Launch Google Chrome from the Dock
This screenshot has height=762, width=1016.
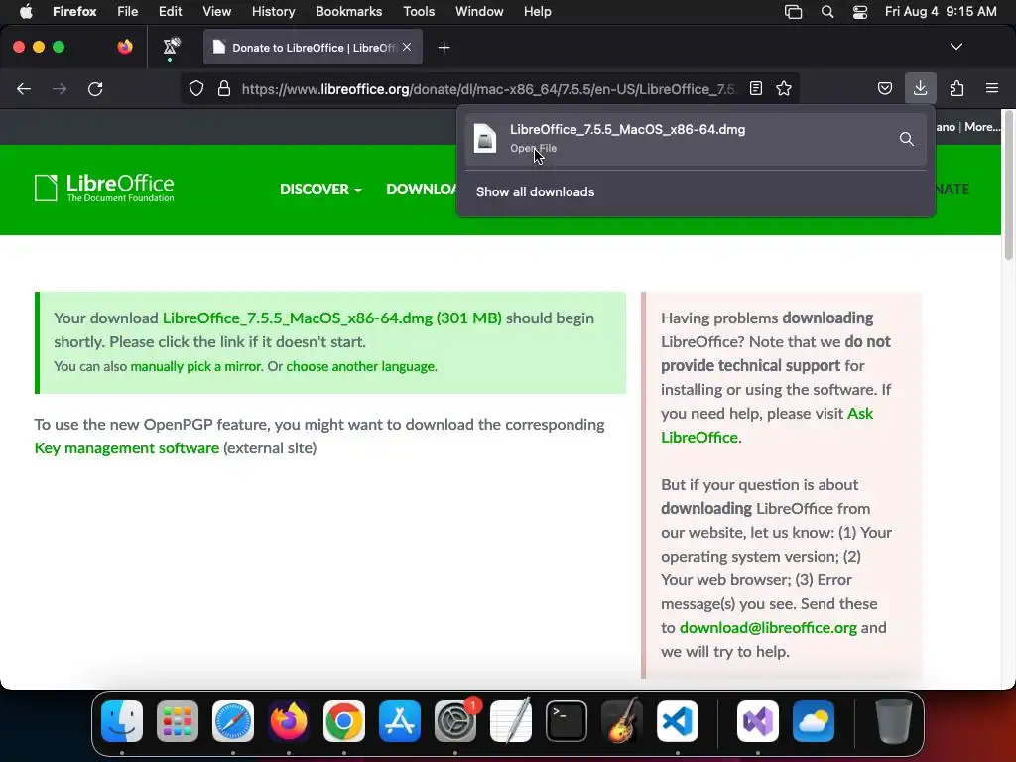[344, 721]
